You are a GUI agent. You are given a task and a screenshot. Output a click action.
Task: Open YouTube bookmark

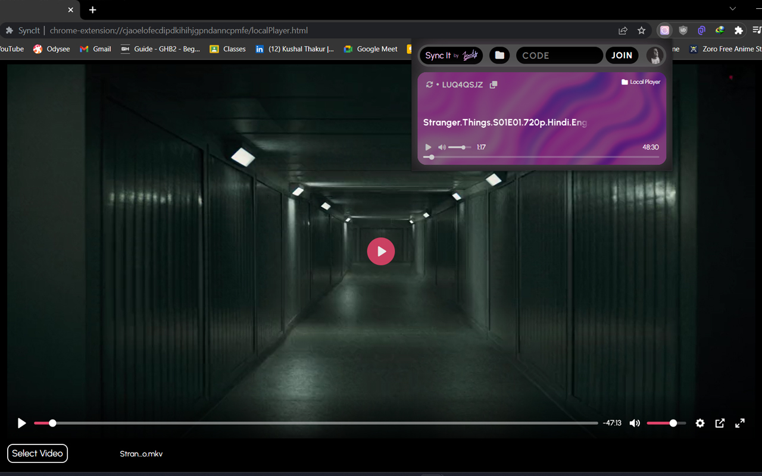pyautogui.click(x=11, y=49)
